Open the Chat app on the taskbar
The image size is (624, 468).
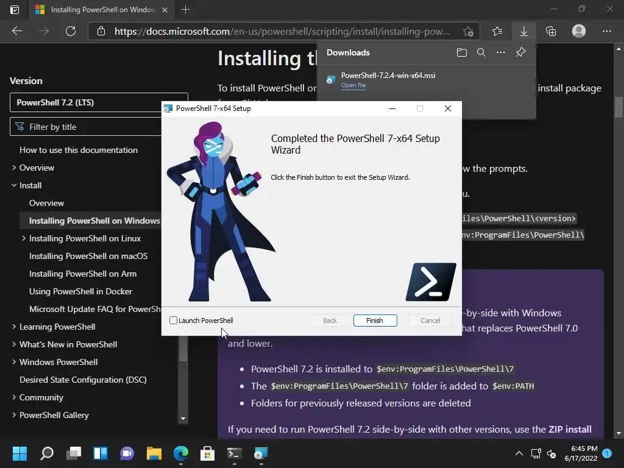(x=127, y=453)
